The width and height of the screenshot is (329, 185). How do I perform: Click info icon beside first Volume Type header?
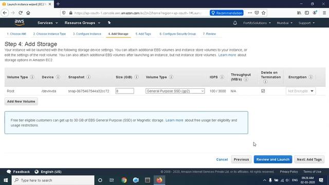(x=32, y=77)
